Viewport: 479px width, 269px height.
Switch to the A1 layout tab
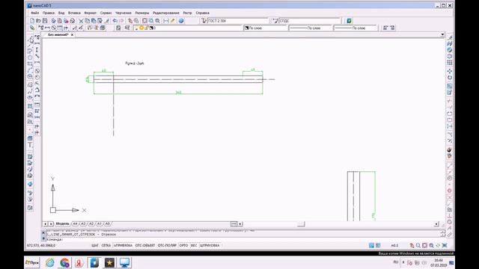[x=100, y=224]
